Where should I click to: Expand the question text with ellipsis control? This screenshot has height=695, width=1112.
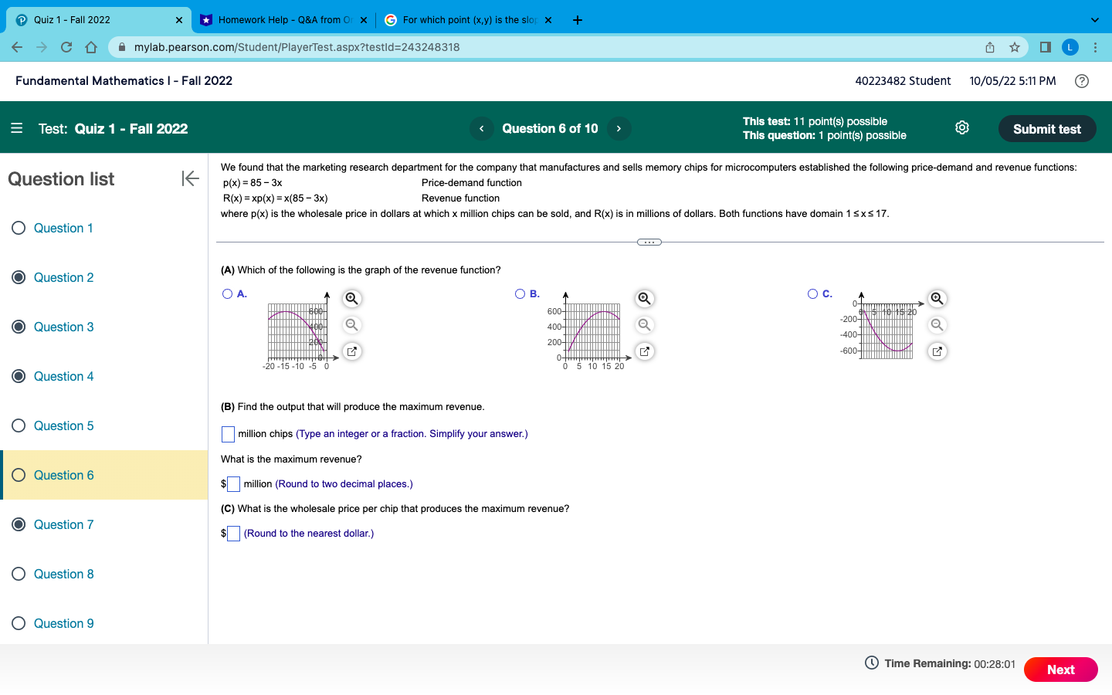tap(649, 242)
